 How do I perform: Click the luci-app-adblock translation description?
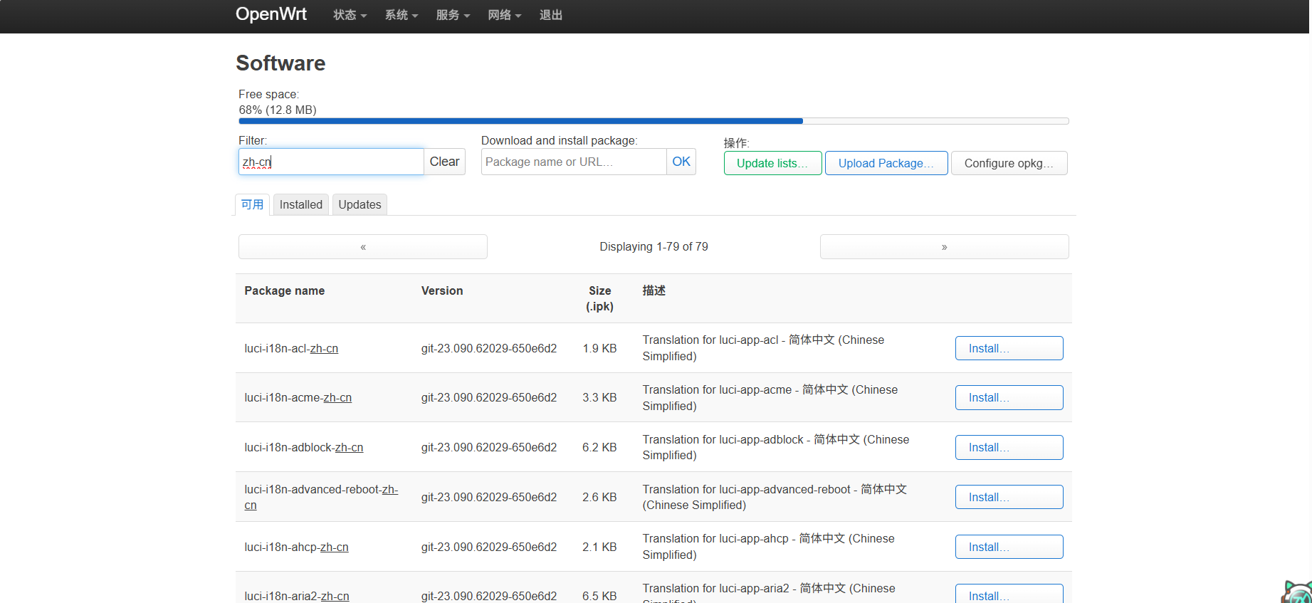click(x=776, y=447)
